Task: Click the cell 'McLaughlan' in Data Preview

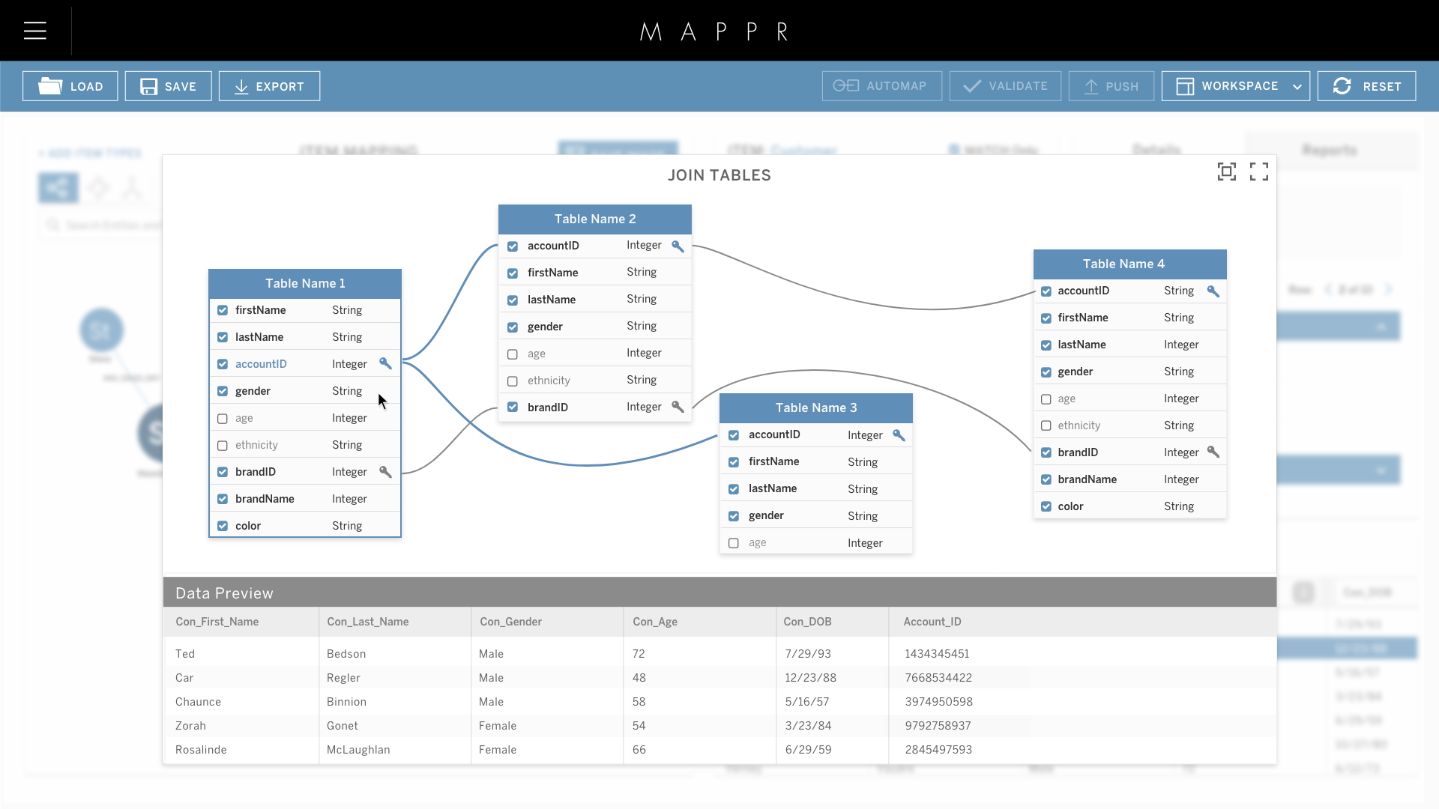Action: pyautogui.click(x=358, y=750)
